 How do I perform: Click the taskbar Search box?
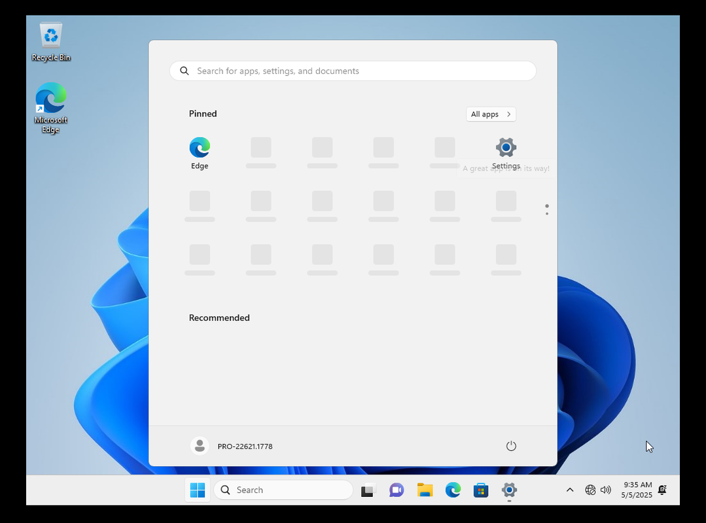point(283,490)
